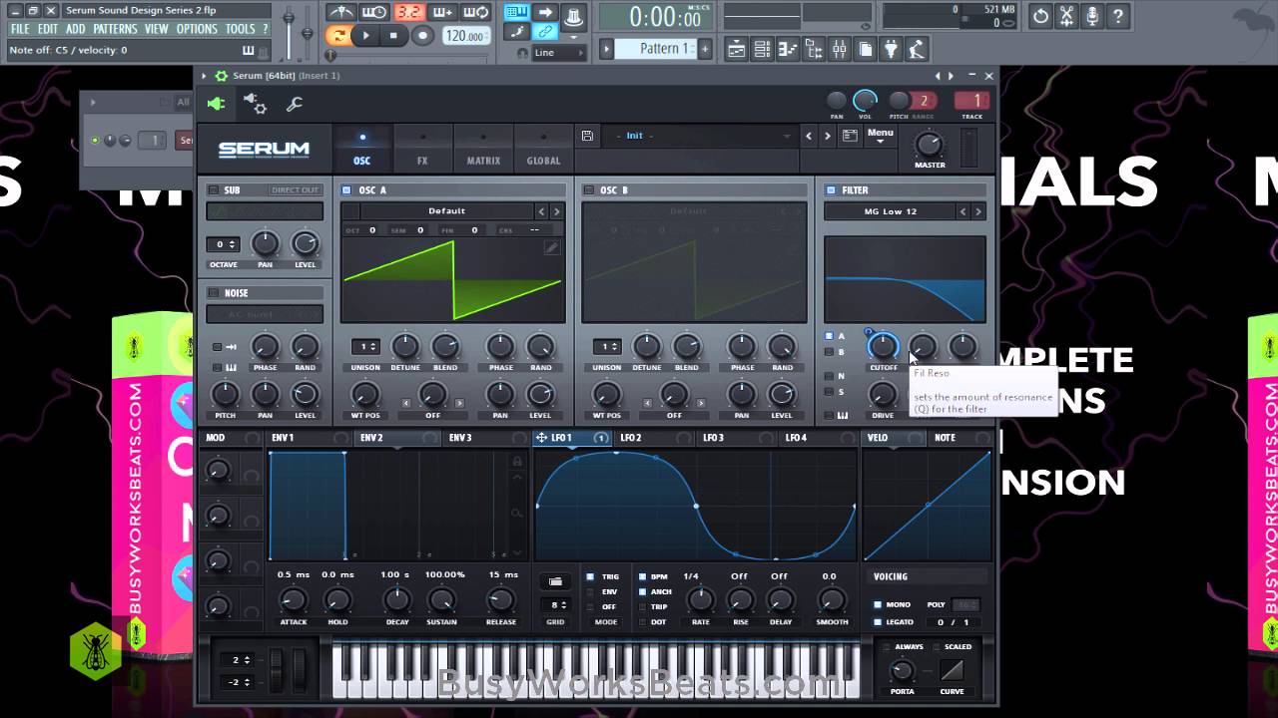Open the Serum preset browser icon
Image resolution: width=1278 pixels, height=718 pixels.
850,136
